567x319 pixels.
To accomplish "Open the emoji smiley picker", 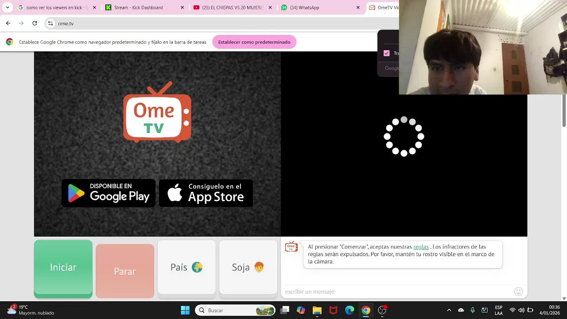I will (518, 292).
